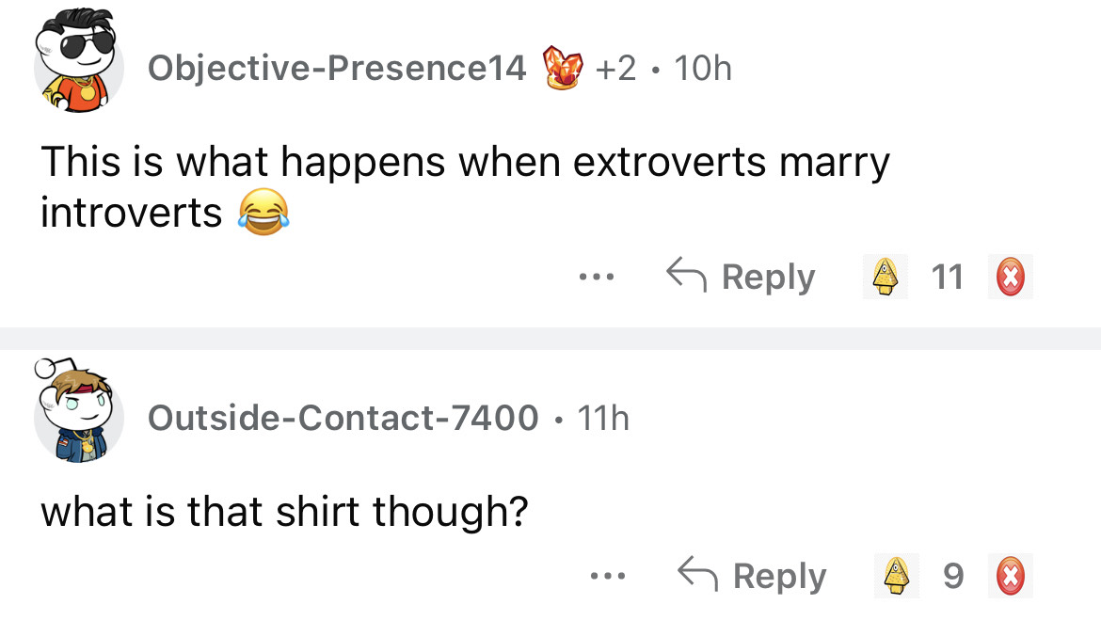Reply to Outside-Contact-7400's shirt comment
The height and width of the screenshot is (620, 1101).
coord(752,576)
